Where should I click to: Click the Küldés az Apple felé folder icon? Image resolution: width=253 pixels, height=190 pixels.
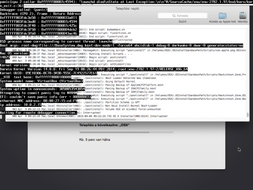(x=223, y=16)
